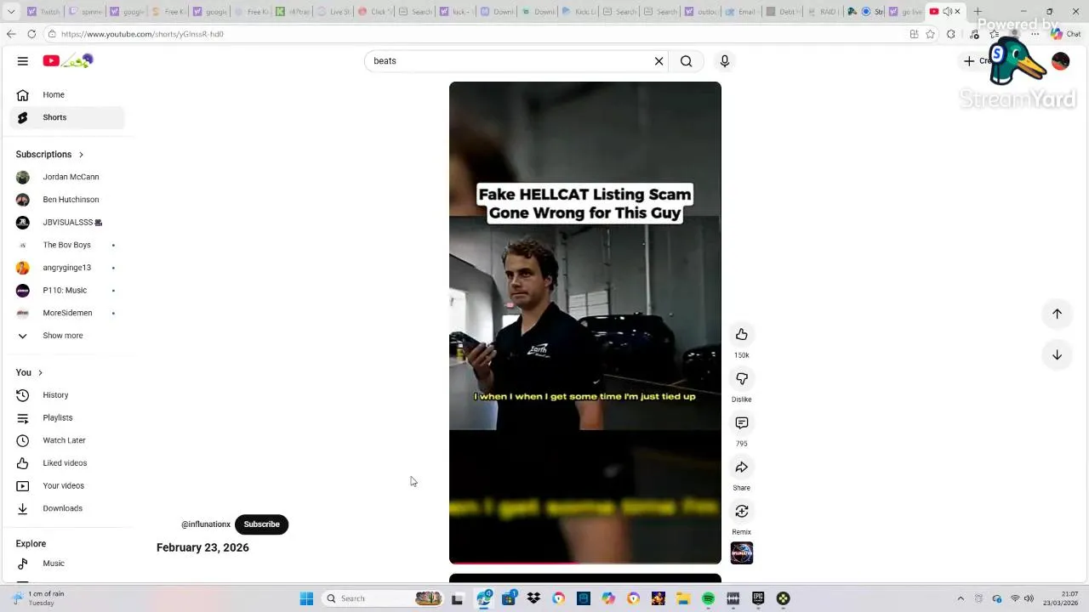Open The Bov Boys channel

coord(67,245)
